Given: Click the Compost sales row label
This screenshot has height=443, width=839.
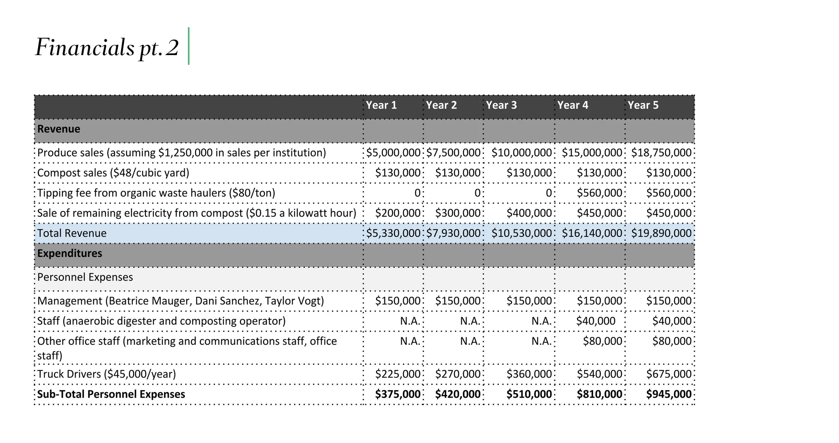Looking at the screenshot, I should click(113, 173).
